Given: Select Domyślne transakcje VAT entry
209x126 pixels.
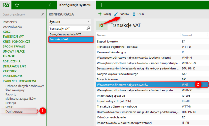Looking at the screenshot, I should (x=65, y=35).
